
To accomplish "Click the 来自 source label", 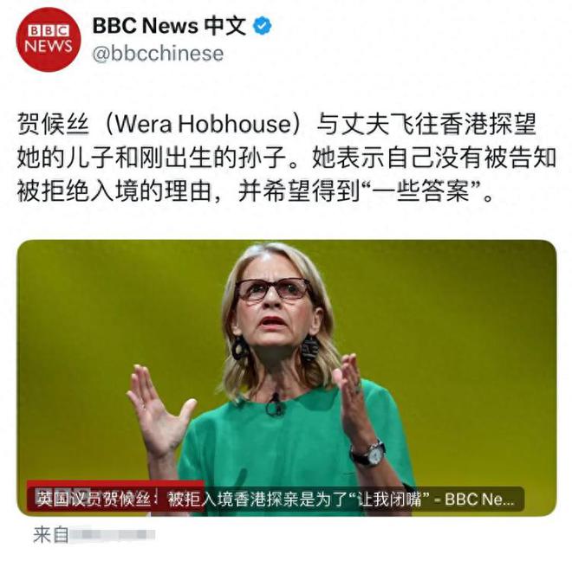I will coord(51,535).
